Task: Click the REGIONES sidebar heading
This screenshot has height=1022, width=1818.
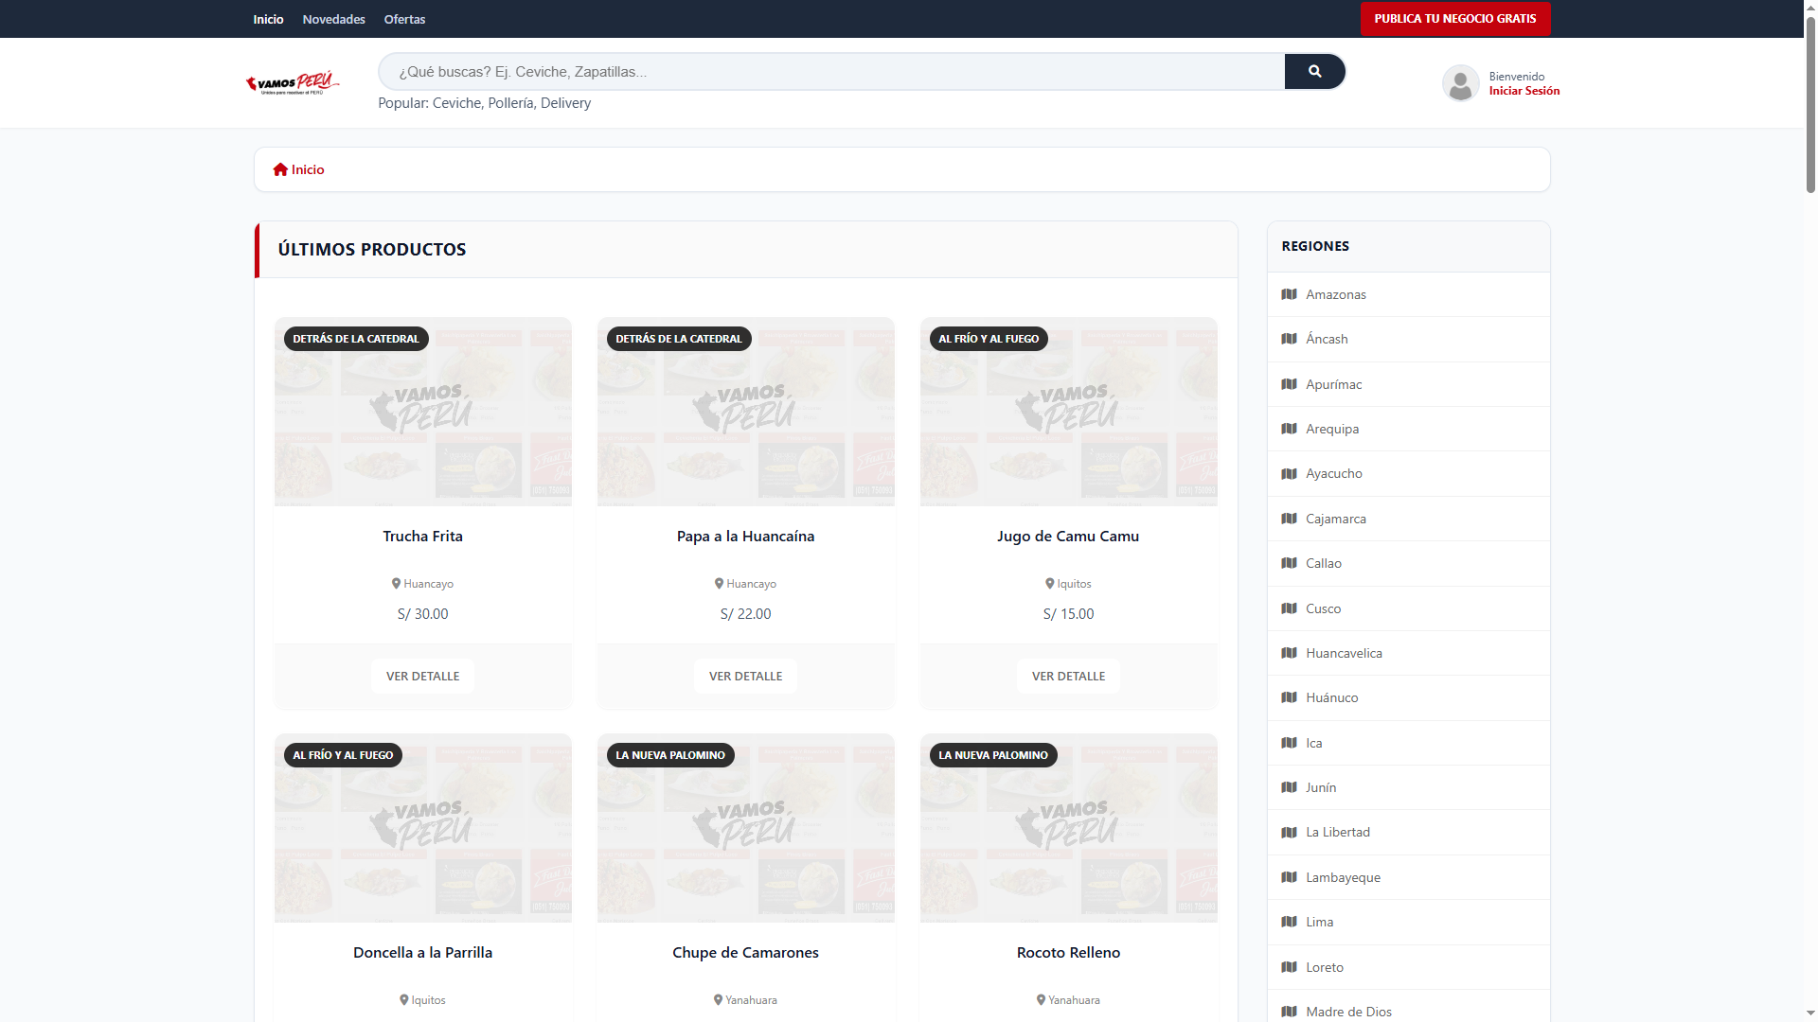Action: pos(1315,246)
